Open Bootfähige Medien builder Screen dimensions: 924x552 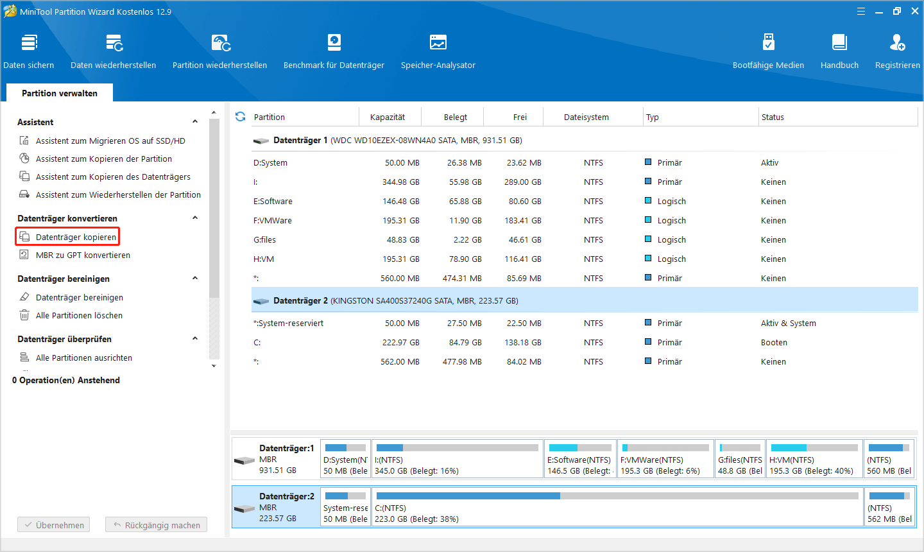point(768,51)
